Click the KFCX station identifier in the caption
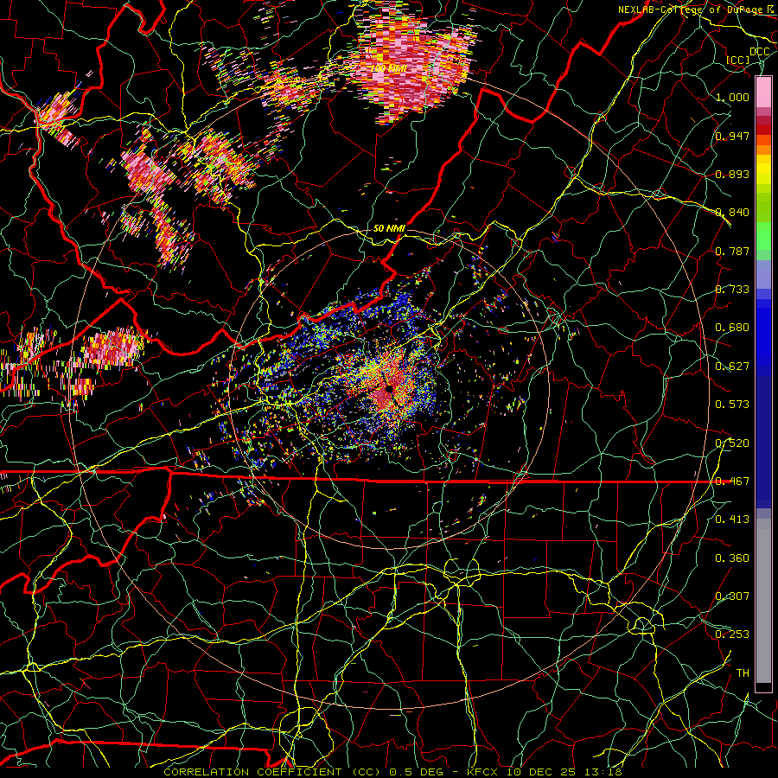 [x=484, y=772]
